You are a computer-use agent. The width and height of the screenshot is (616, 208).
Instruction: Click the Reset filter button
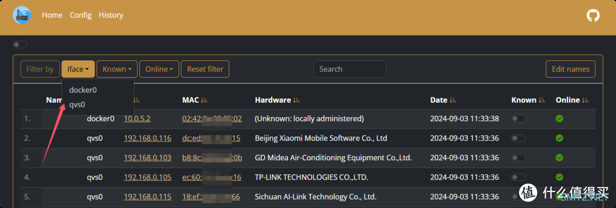point(205,69)
